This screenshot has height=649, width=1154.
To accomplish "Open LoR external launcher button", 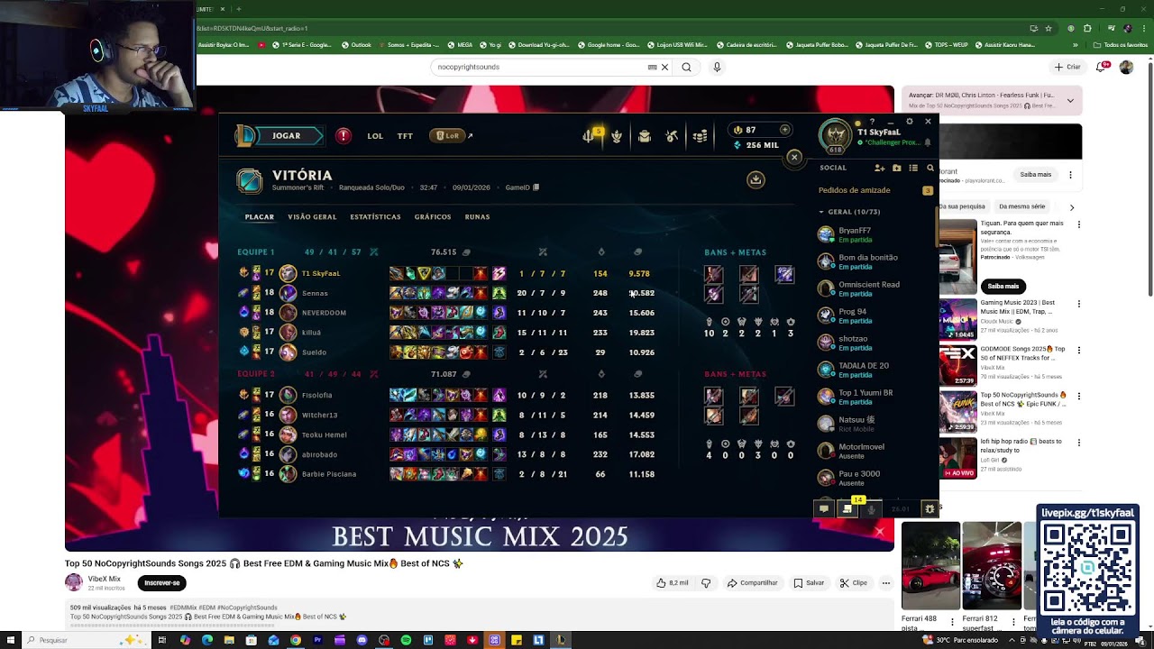I will tap(451, 136).
